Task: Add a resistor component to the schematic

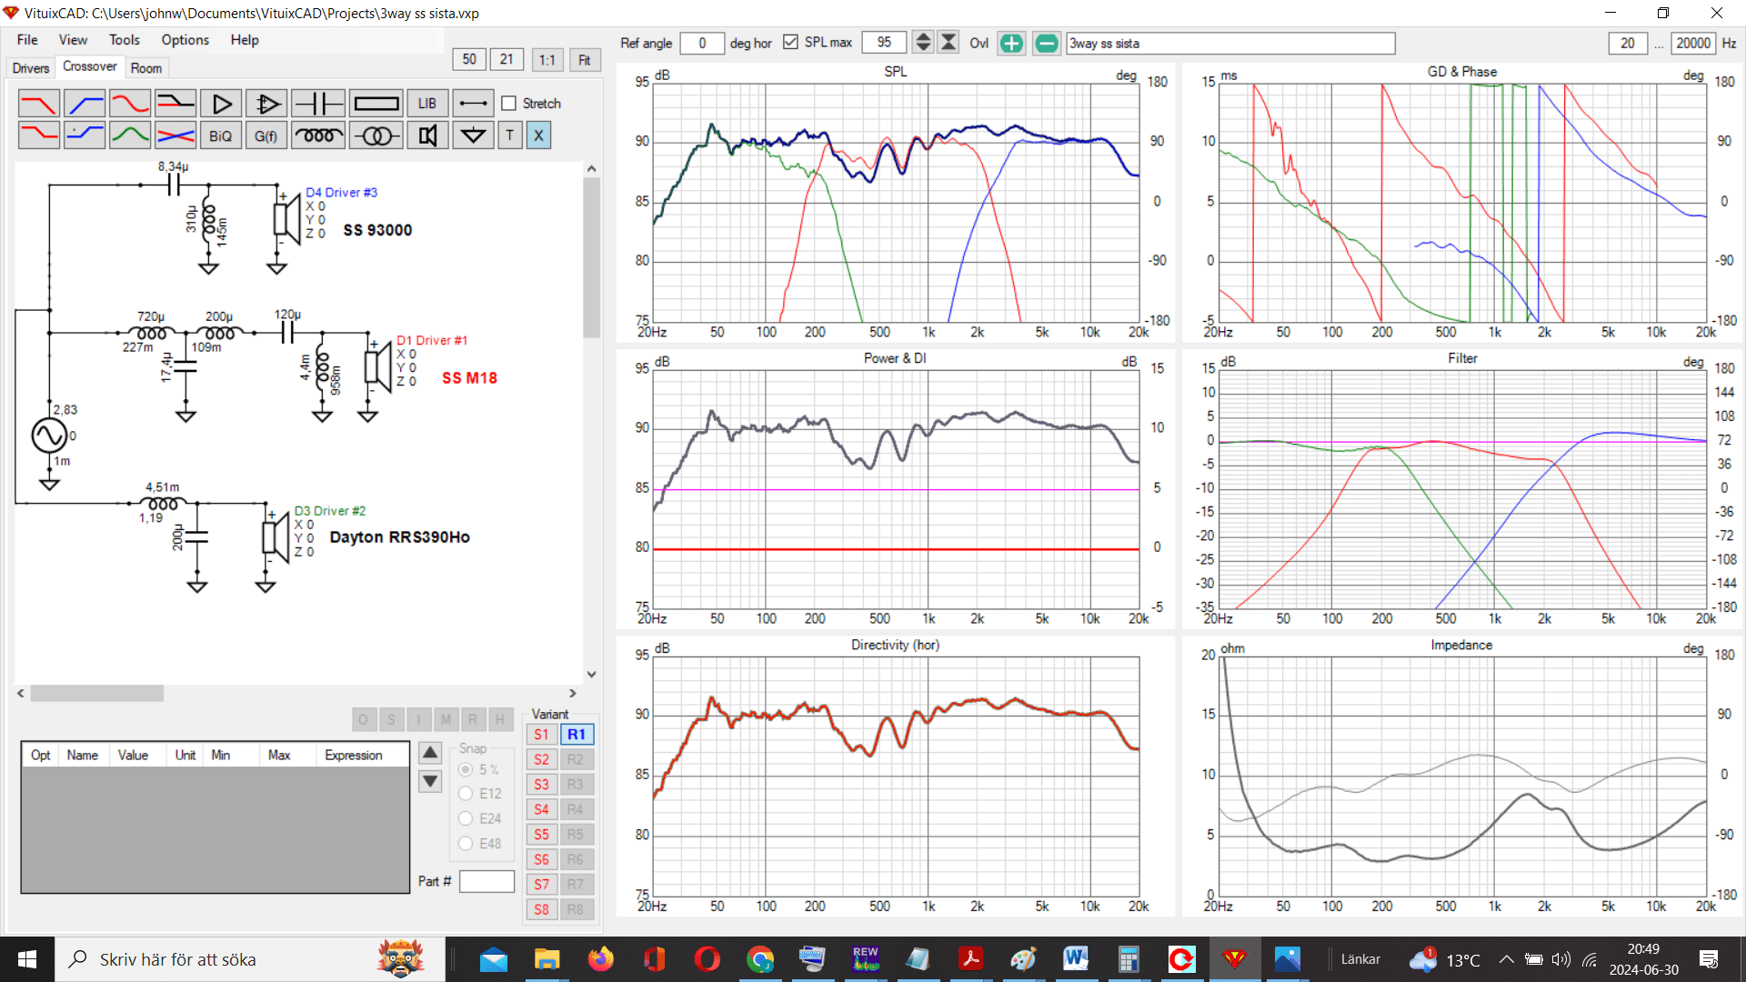Action: 376,104
